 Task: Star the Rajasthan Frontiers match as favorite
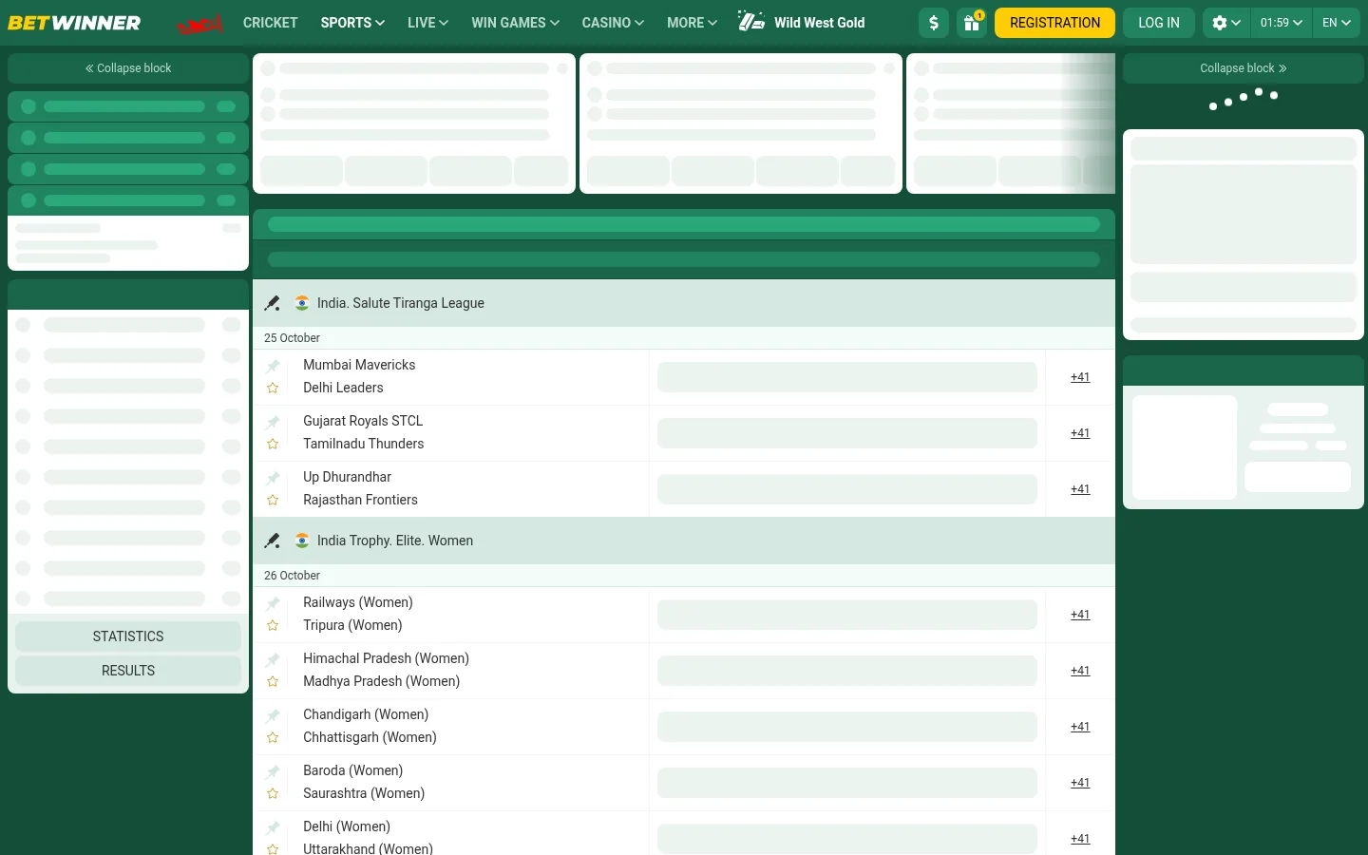(x=273, y=500)
